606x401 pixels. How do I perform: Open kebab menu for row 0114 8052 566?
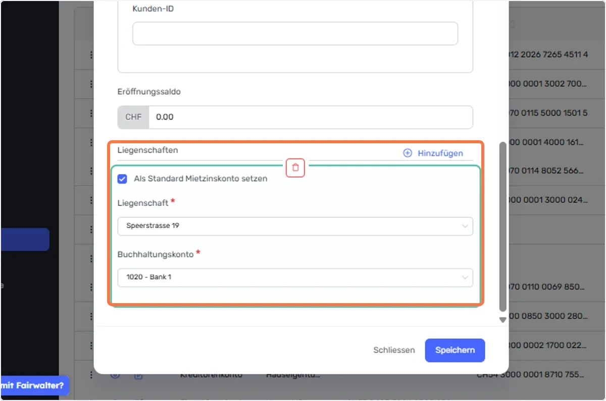(91, 171)
